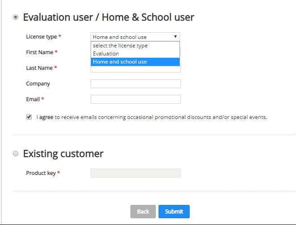Screen dimensions: 296x225
Task: Uncheck the I agree promotional emails checkbox
Action: (x=29, y=117)
